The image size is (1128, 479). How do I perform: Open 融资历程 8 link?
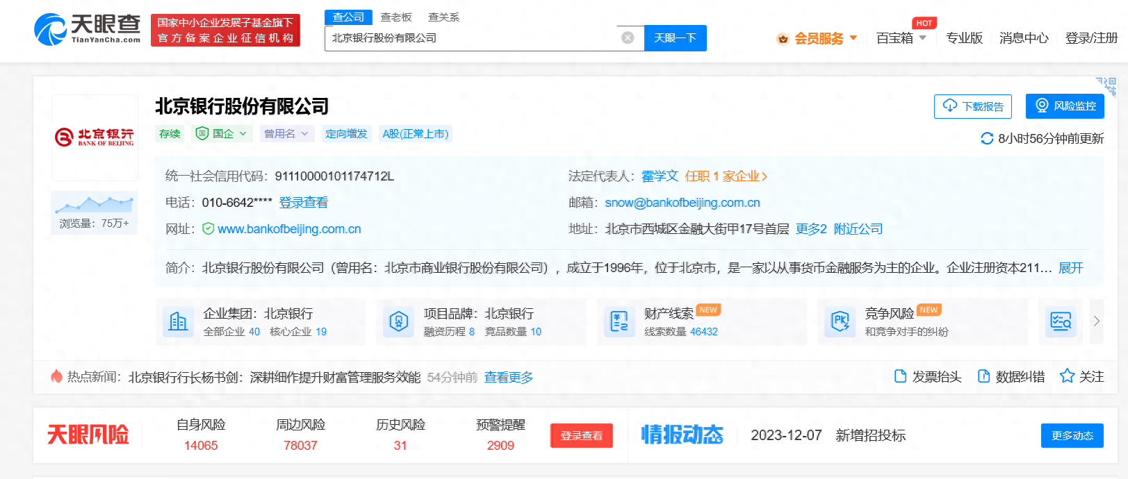449,332
